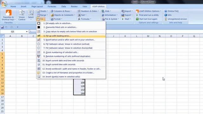Expand the Range dropdown

42,15
